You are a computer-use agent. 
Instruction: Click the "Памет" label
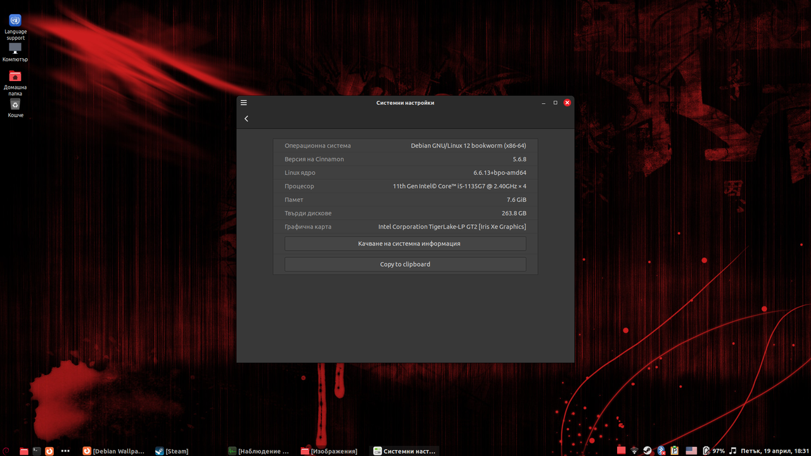294,199
